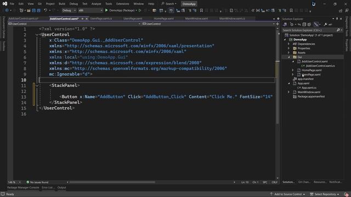The width and height of the screenshot is (351, 197).
Task: Click the Send Feedback icon at top right
Action: [x=347, y=10]
